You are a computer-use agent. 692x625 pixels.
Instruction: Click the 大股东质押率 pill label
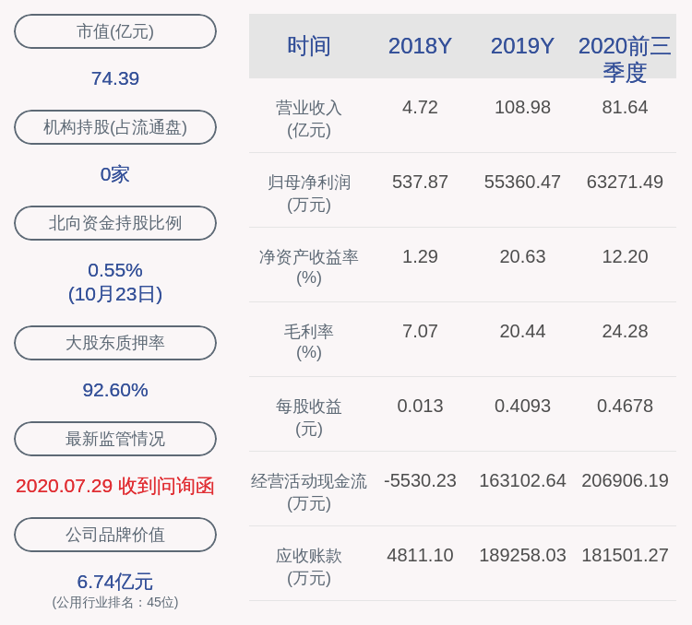coord(115,343)
